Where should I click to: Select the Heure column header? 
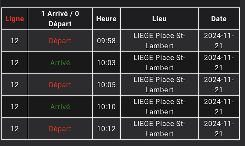tap(106, 19)
